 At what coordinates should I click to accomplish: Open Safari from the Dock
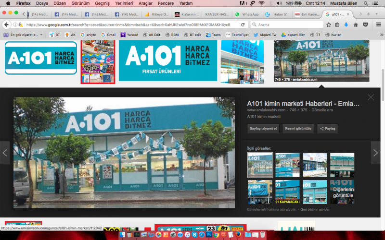(202, 235)
